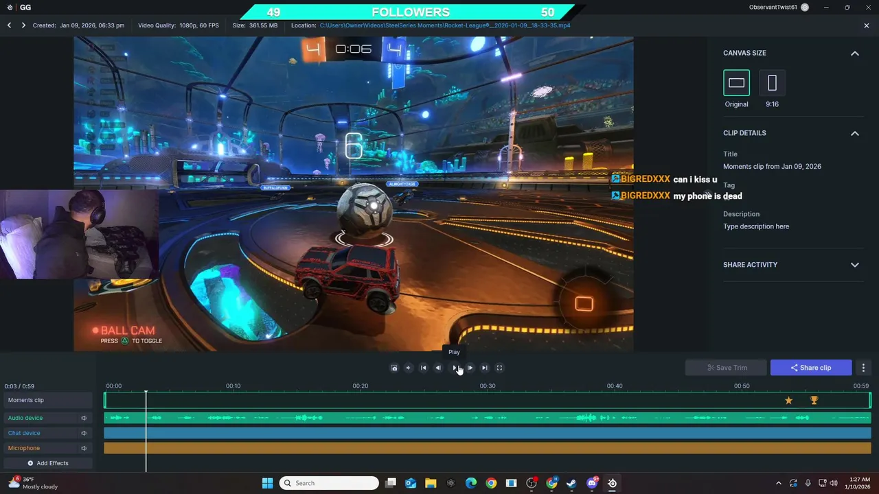Click the taskbar Search box
The height and width of the screenshot is (494, 879).
pos(329,483)
